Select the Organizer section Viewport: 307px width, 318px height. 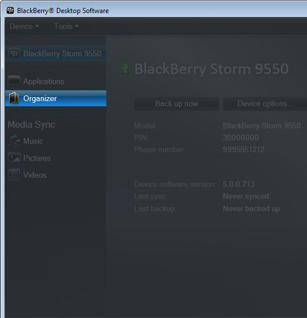tap(56, 98)
